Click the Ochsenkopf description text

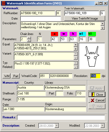(x=58, y=25)
